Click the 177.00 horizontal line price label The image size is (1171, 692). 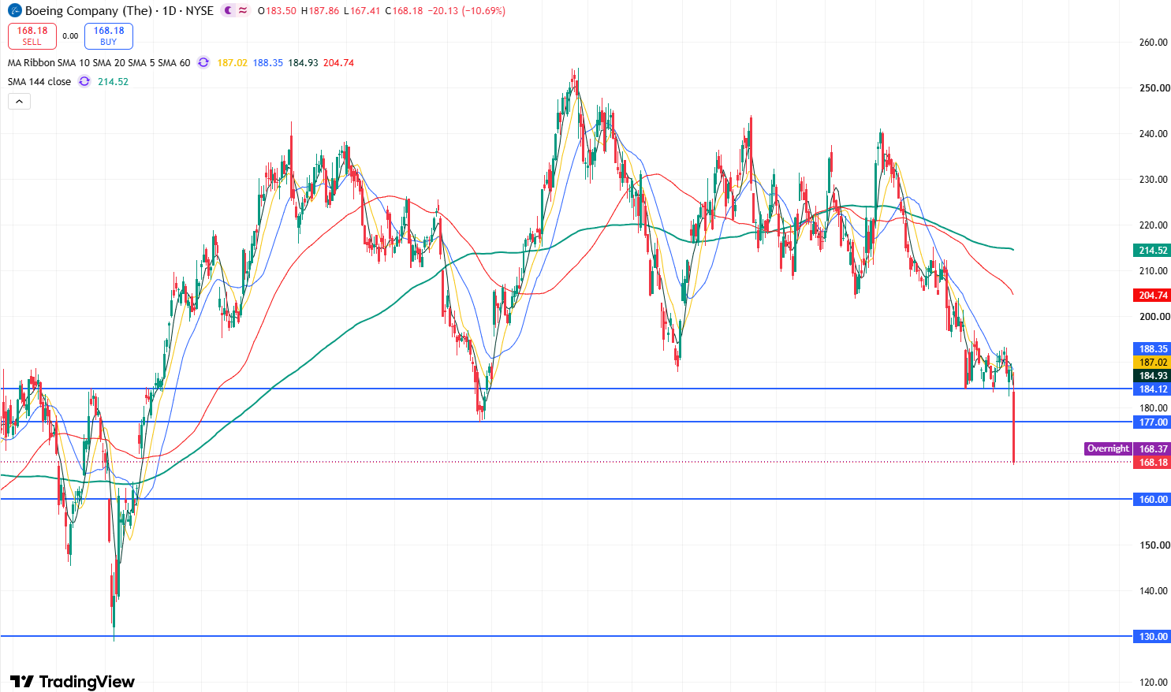click(x=1153, y=422)
